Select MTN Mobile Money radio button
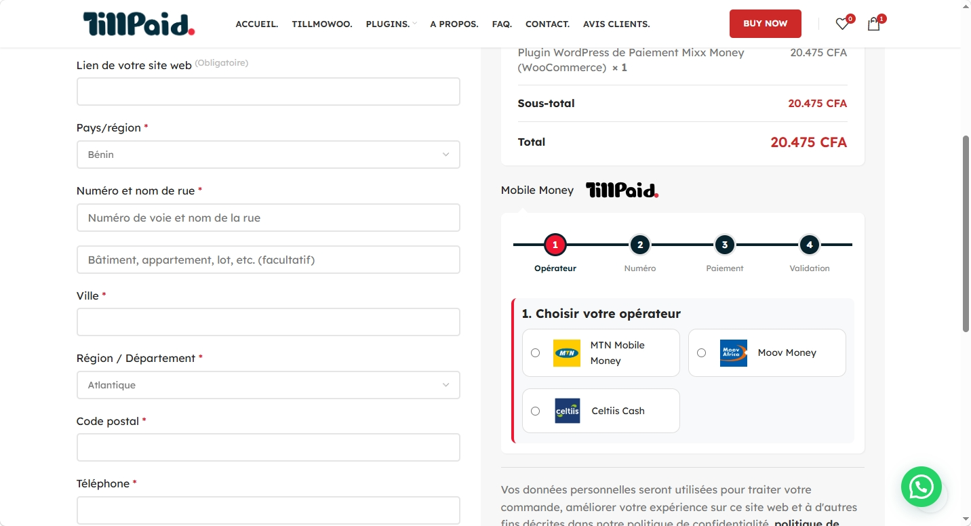This screenshot has width=971, height=526. (535, 352)
